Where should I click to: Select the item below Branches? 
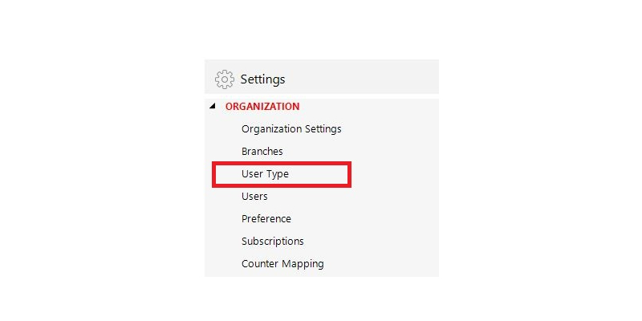tap(265, 174)
